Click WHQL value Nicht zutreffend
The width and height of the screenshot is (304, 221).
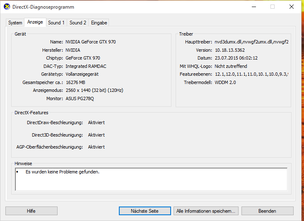coord(231,66)
